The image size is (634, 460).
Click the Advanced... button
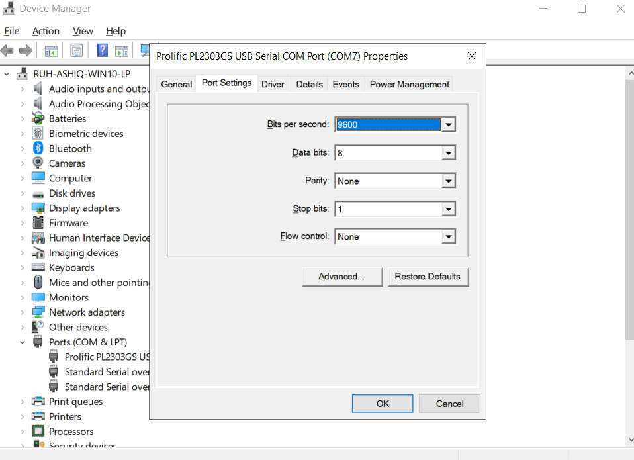[341, 277]
